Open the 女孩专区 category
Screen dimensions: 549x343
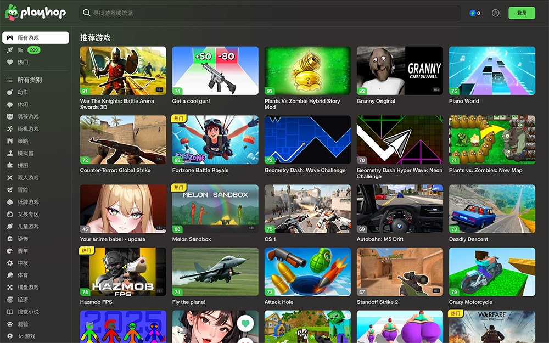(28, 214)
